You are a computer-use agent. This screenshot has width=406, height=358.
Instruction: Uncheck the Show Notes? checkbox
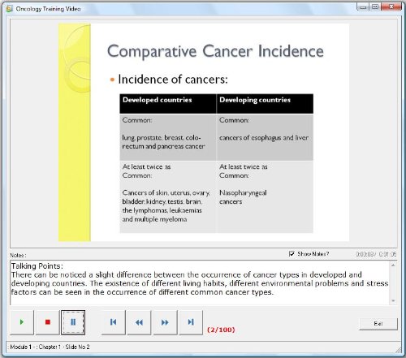click(x=292, y=254)
